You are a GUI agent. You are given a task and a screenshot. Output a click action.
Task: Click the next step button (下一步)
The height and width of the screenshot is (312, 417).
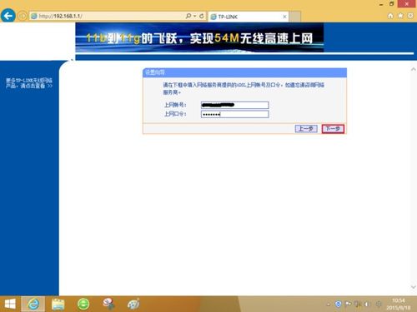[x=333, y=129]
